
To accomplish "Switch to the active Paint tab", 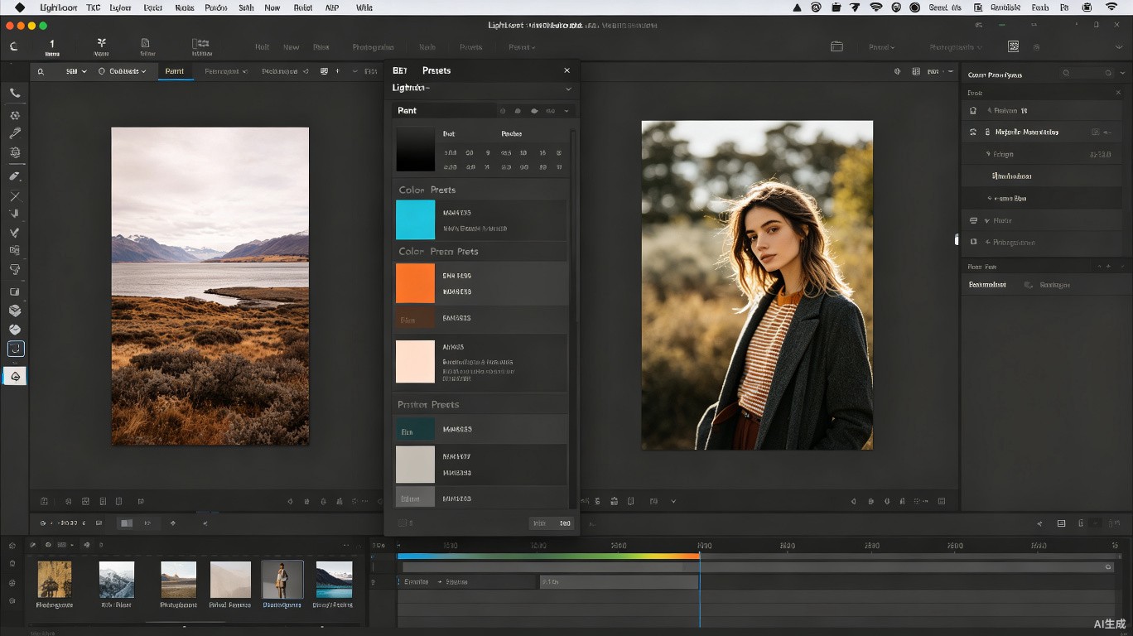I will tap(174, 71).
